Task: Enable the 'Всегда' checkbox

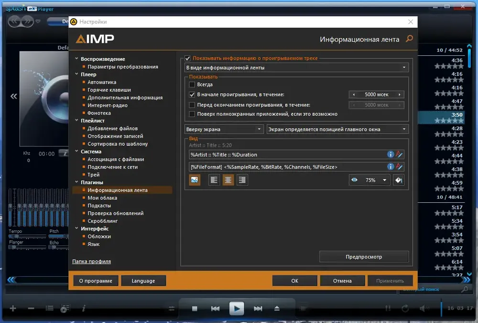Action: coord(192,84)
